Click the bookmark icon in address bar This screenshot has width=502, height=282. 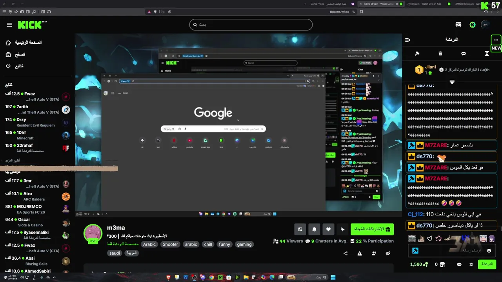click(361, 12)
